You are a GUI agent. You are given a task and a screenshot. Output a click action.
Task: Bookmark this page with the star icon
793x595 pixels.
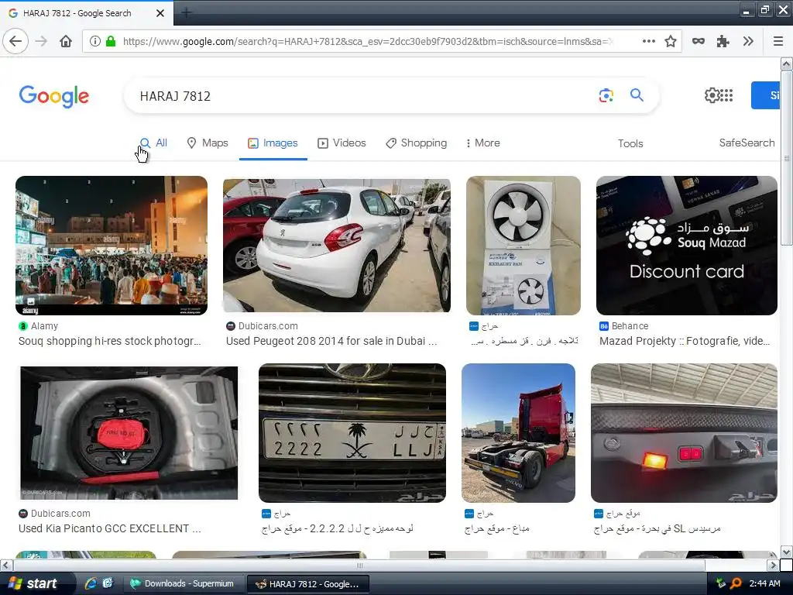[x=671, y=41]
